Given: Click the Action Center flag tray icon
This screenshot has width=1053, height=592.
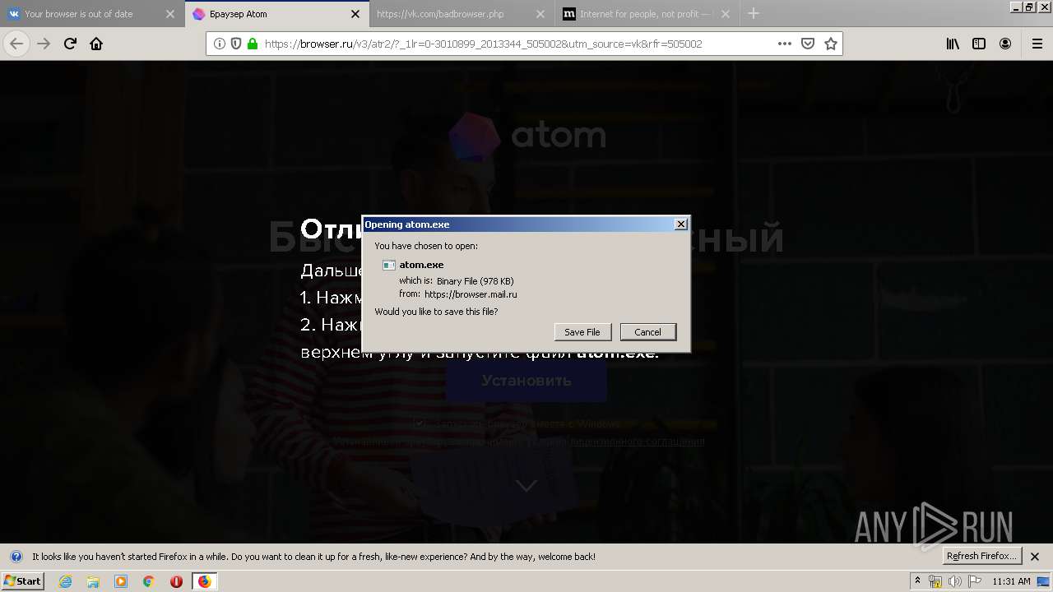Looking at the screenshot, I should (x=975, y=581).
